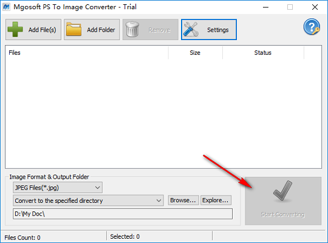Click the help and registration key icon
The image size is (328, 243).
coord(312,27)
